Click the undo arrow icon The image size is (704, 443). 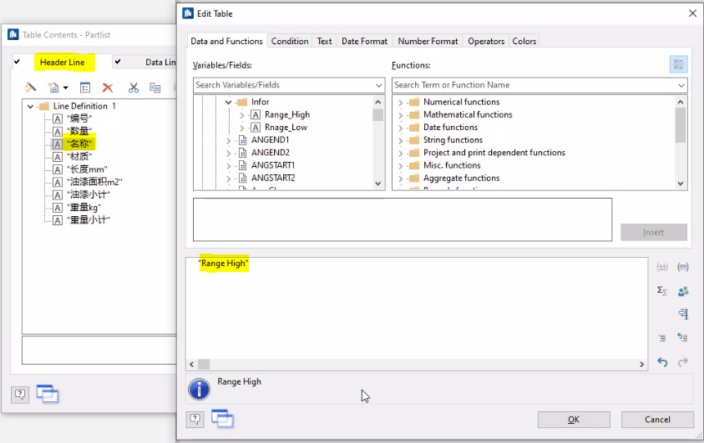tap(662, 361)
